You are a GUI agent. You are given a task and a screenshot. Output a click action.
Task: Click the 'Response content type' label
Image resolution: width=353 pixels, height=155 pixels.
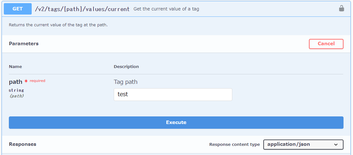tap(234, 145)
